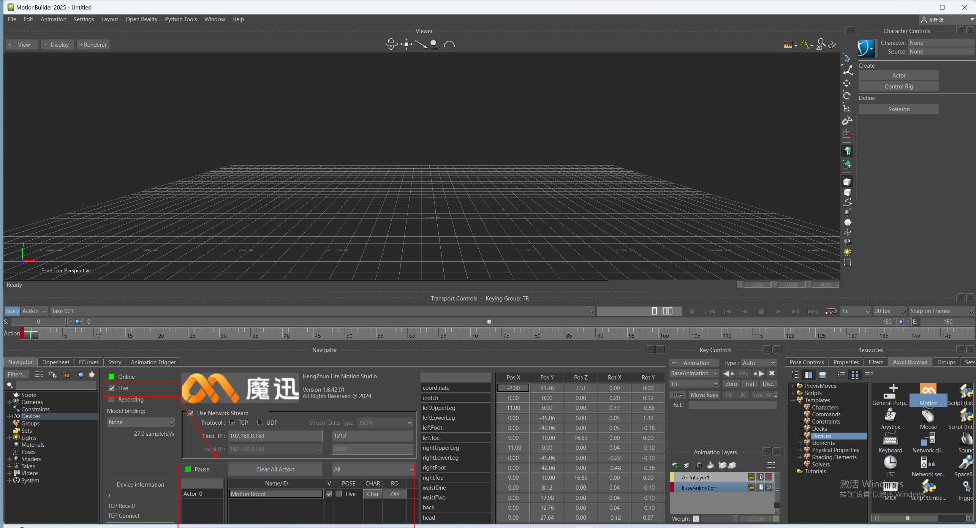Uncheck the Live checkbox
976x528 pixels.
(112, 388)
